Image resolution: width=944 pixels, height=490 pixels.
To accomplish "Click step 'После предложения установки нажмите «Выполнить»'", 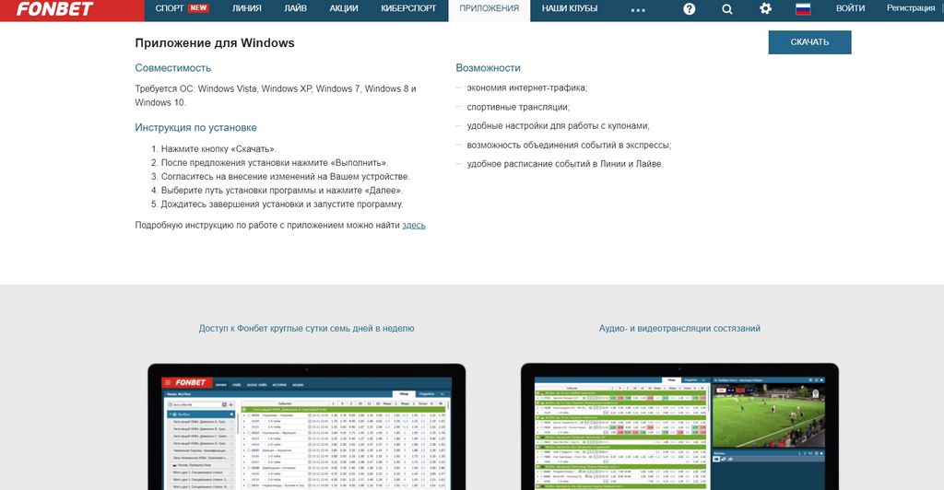I will [x=275, y=162].
